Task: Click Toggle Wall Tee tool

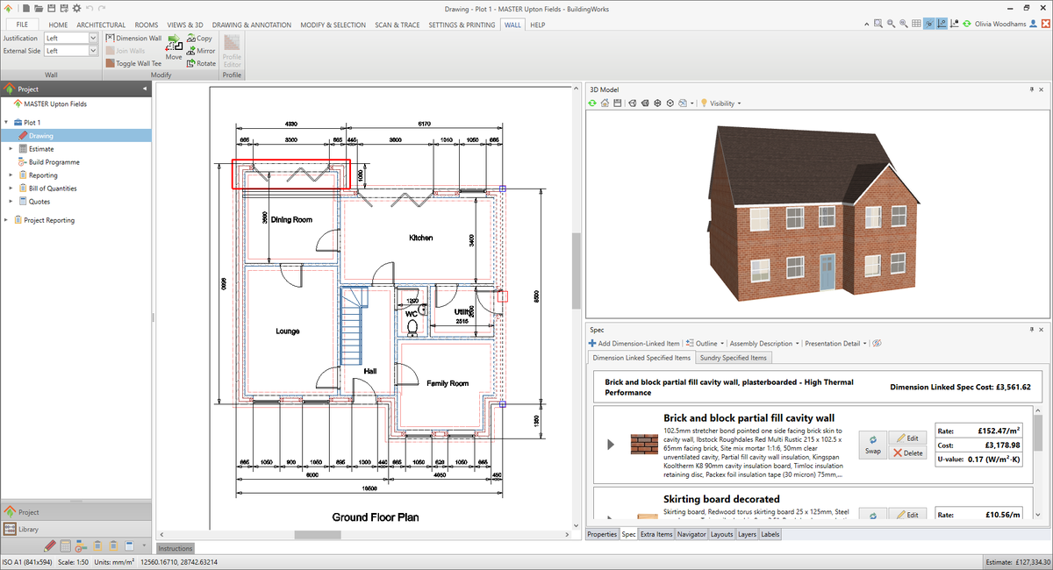Action: 133,63
